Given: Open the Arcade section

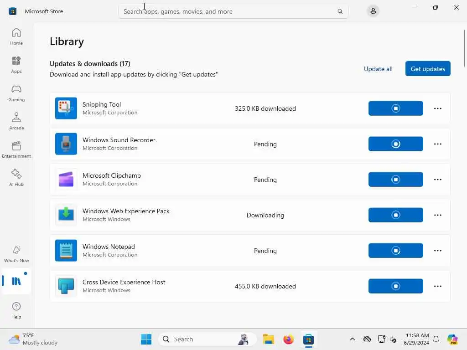Looking at the screenshot, I should (16, 121).
